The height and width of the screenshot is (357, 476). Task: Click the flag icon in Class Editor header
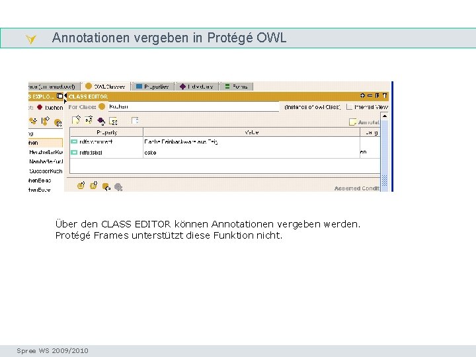coord(377,96)
